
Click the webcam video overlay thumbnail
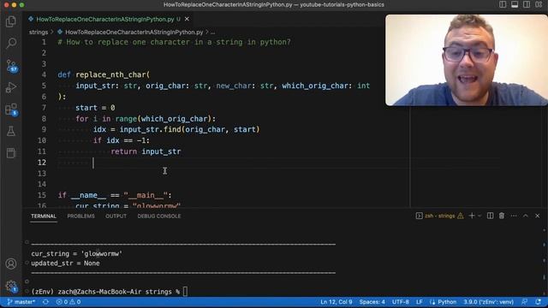click(x=467, y=60)
